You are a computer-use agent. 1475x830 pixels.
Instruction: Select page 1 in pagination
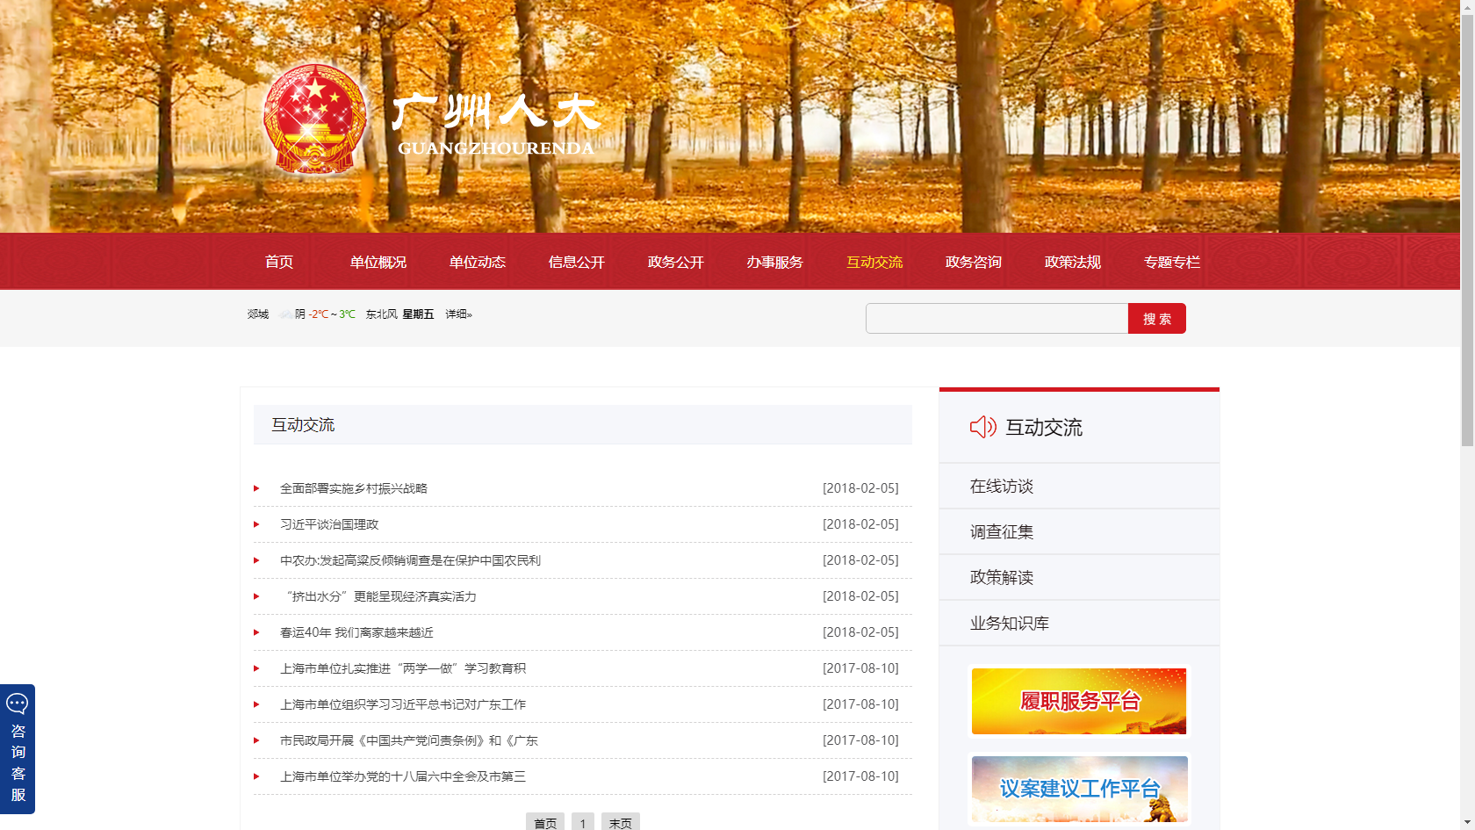[x=583, y=822]
